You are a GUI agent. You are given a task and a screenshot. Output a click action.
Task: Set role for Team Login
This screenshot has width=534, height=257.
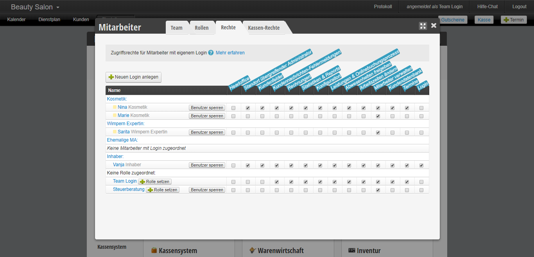pyautogui.click(x=155, y=182)
